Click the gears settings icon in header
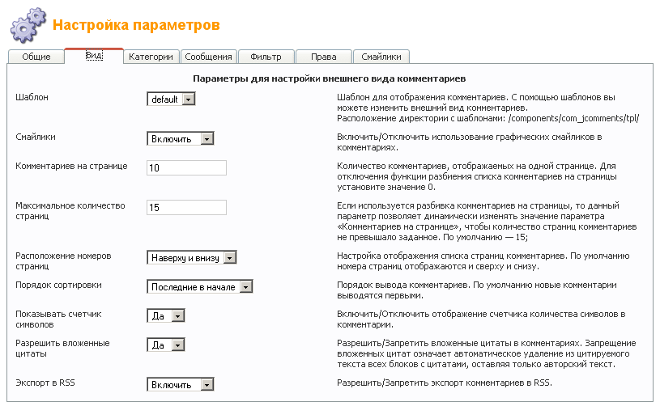This screenshot has width=660, height=406. pos(28,26)
